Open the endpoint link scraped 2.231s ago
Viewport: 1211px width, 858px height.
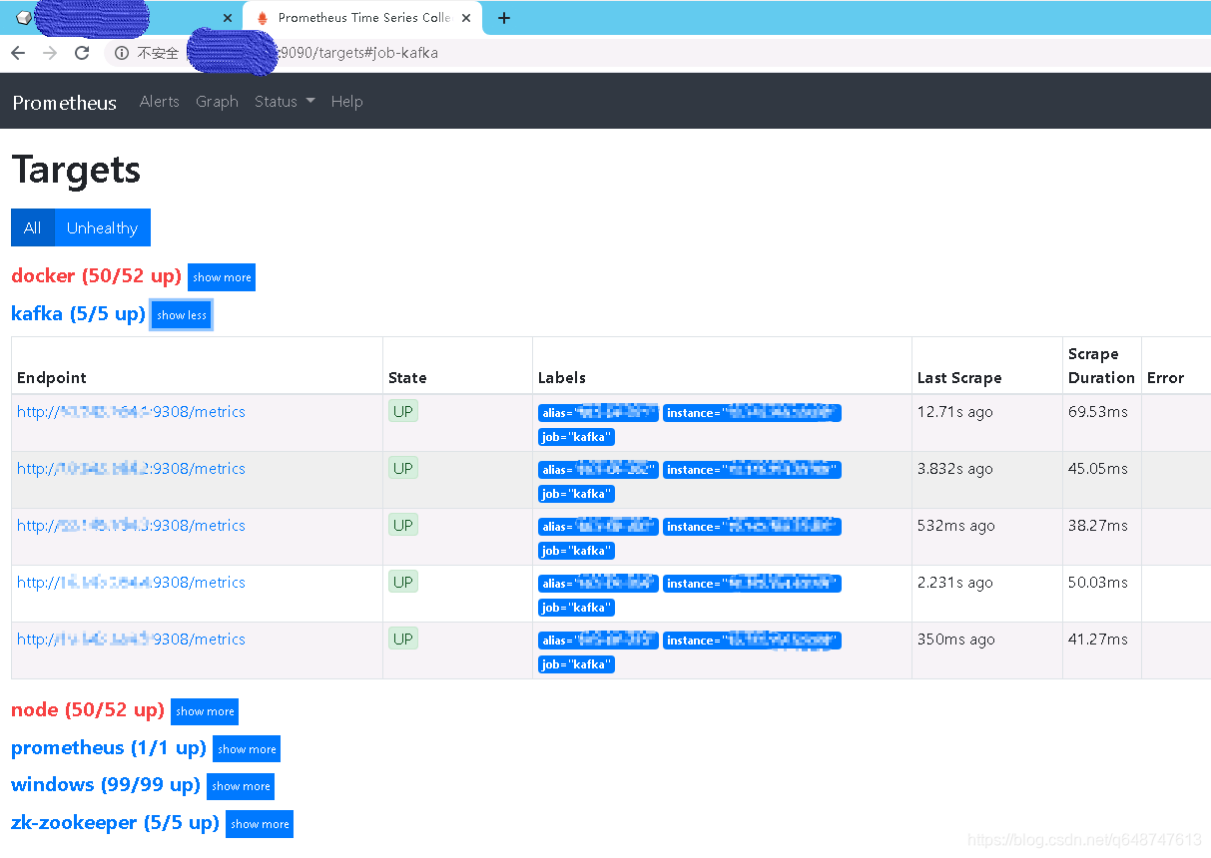point(131,582)
